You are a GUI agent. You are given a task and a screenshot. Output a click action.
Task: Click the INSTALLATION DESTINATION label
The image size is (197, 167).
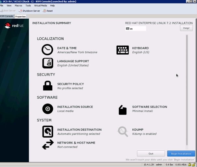point(79,130)
